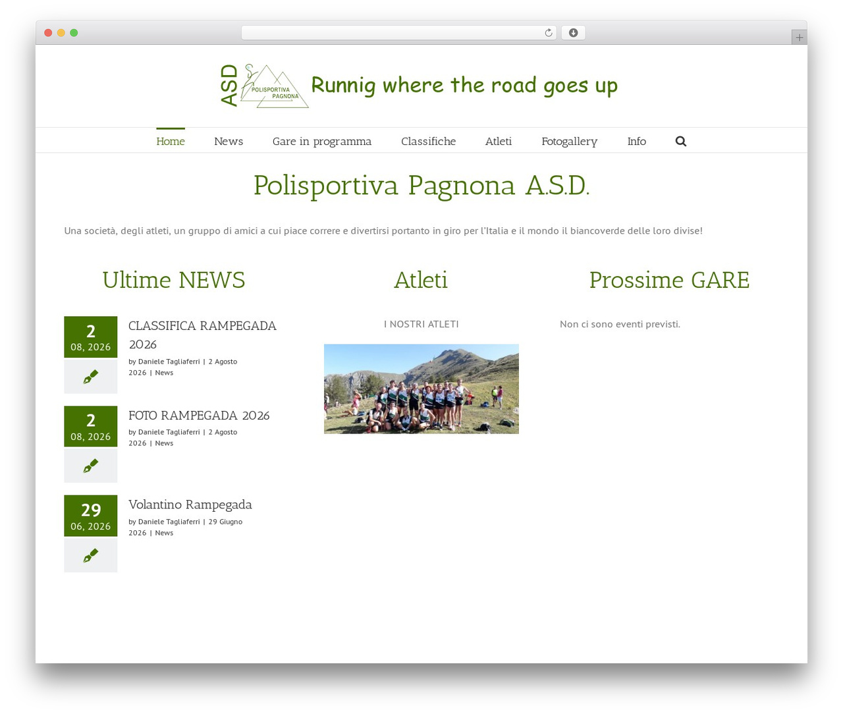Image resolution: width=843 pixels, height=714 pixels.
Task: Click the I NOSTRI ATLETI caption
Action: click(421, 324)
